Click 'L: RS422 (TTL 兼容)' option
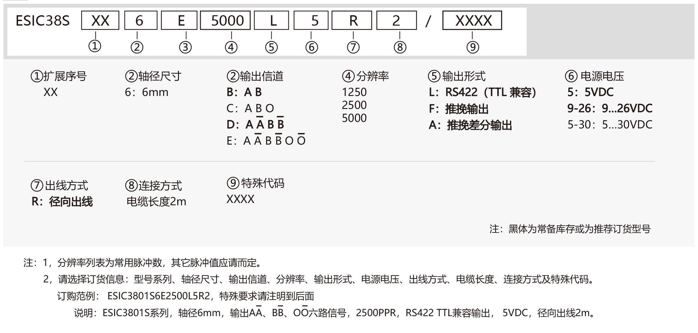 482,92
